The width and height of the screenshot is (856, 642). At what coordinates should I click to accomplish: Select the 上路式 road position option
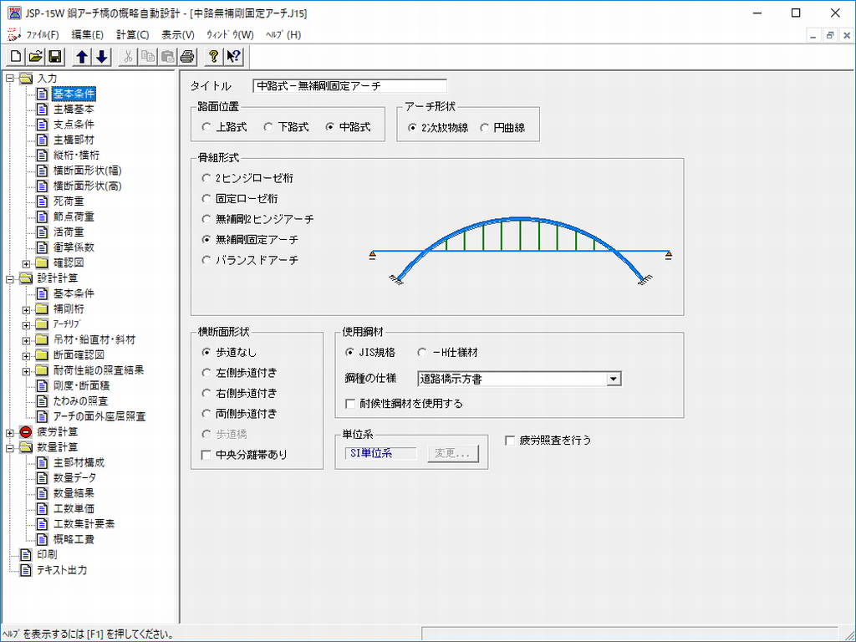coord(206,127)
